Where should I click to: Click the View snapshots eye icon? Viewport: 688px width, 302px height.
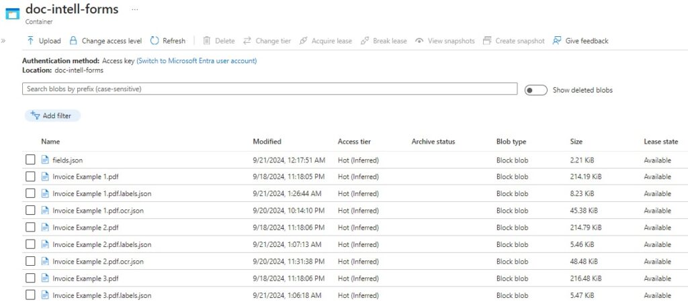[x=419, y=41]
